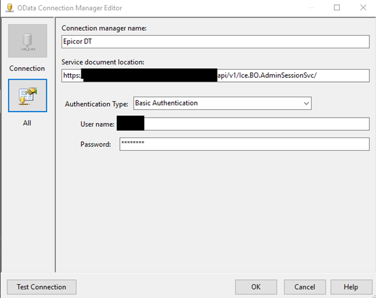
Task: Switch to the All page label
Action: [x=27, y=123]
